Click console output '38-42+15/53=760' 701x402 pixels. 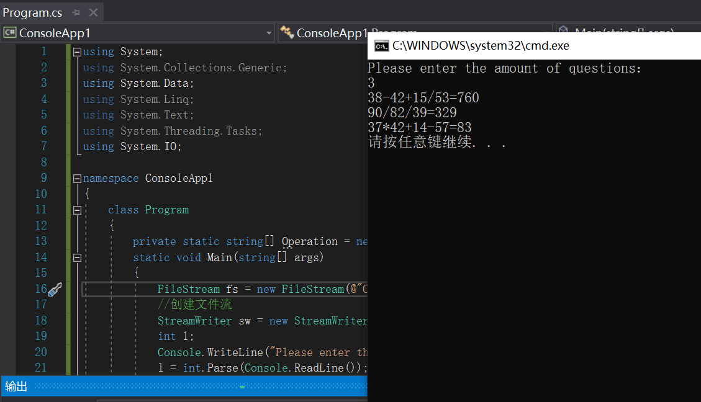tap(423, 98)
